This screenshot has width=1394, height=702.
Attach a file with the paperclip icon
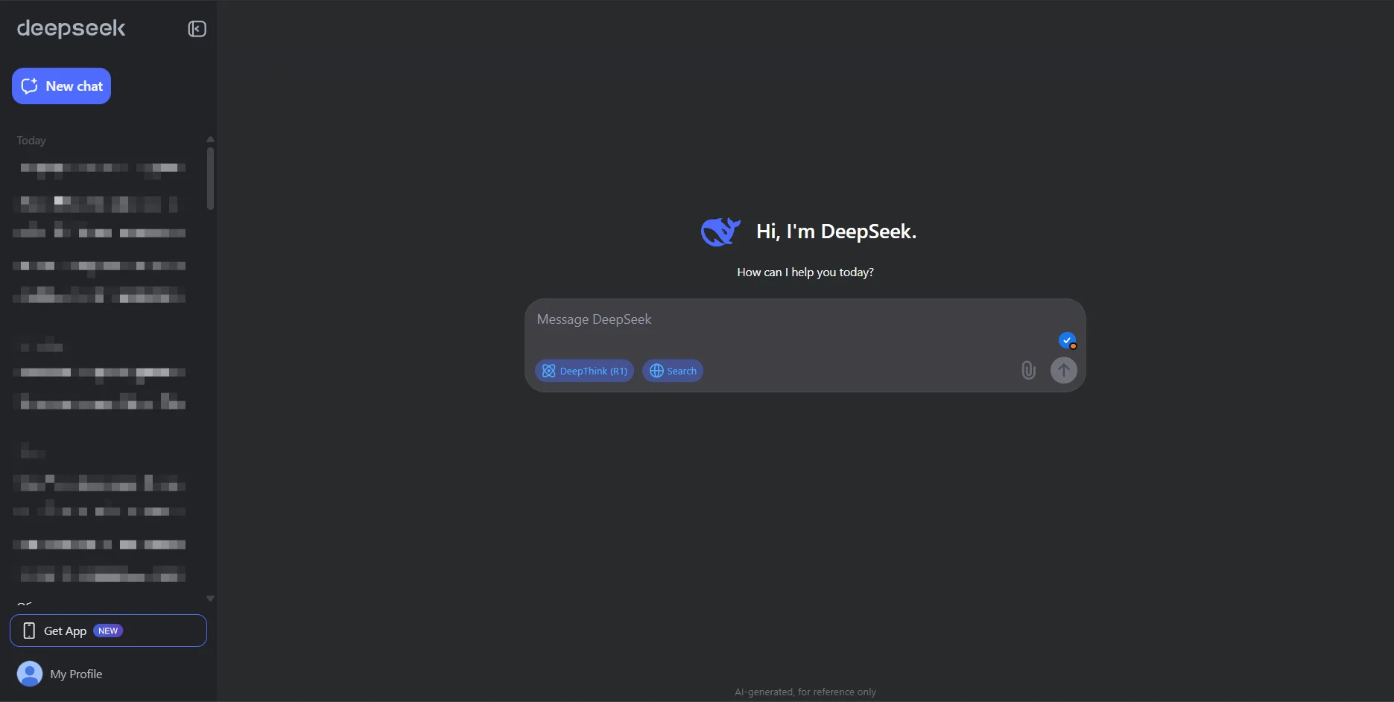1028,370
